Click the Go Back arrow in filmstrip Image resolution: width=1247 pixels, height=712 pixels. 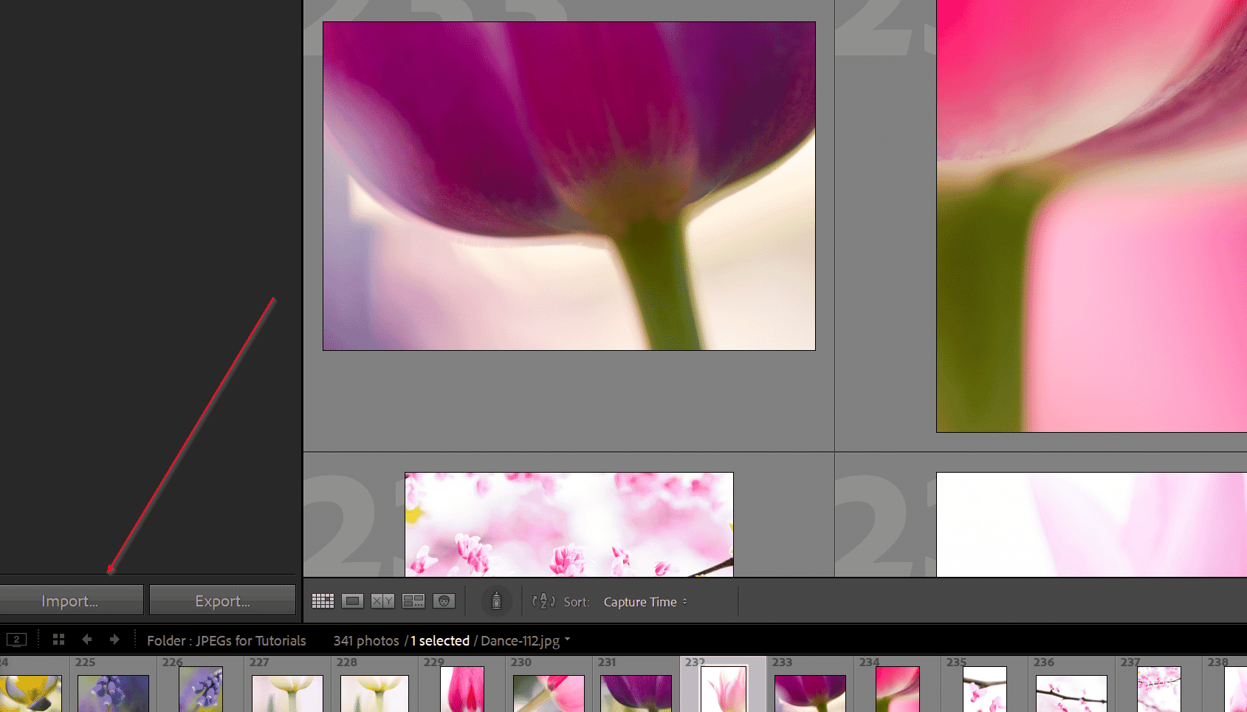(87, 640)
